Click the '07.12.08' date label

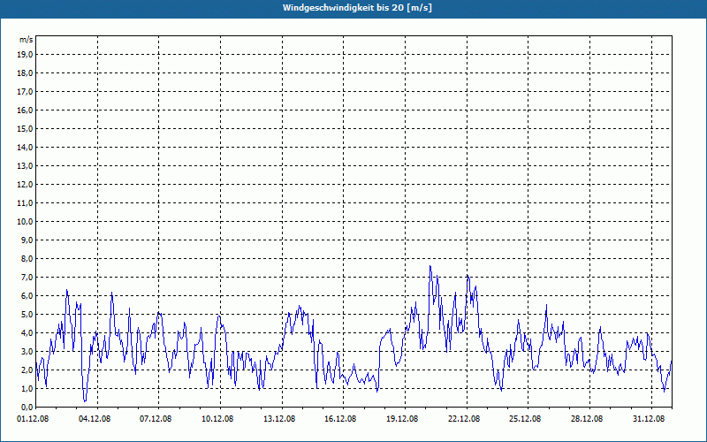[x=156, y=419]
